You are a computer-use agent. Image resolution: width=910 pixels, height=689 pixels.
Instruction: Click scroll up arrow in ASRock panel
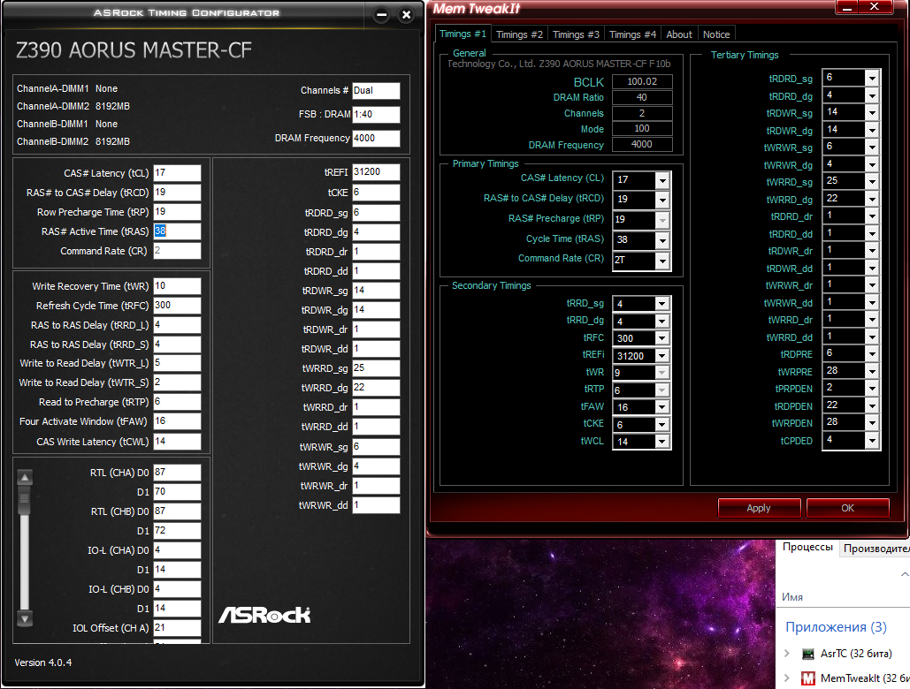pyautogui.click(x=25, y=478)
